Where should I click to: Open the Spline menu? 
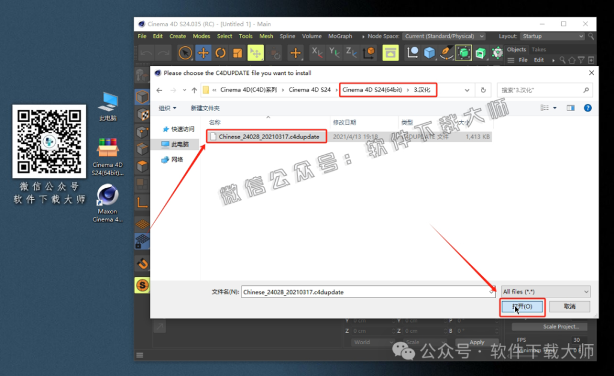287,36
